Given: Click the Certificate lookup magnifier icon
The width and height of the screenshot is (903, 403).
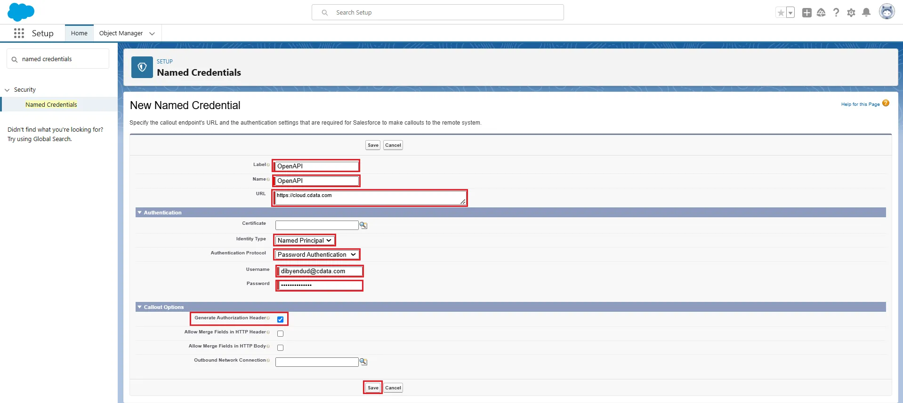Looking at the screenshot, I should coord(363,225).
